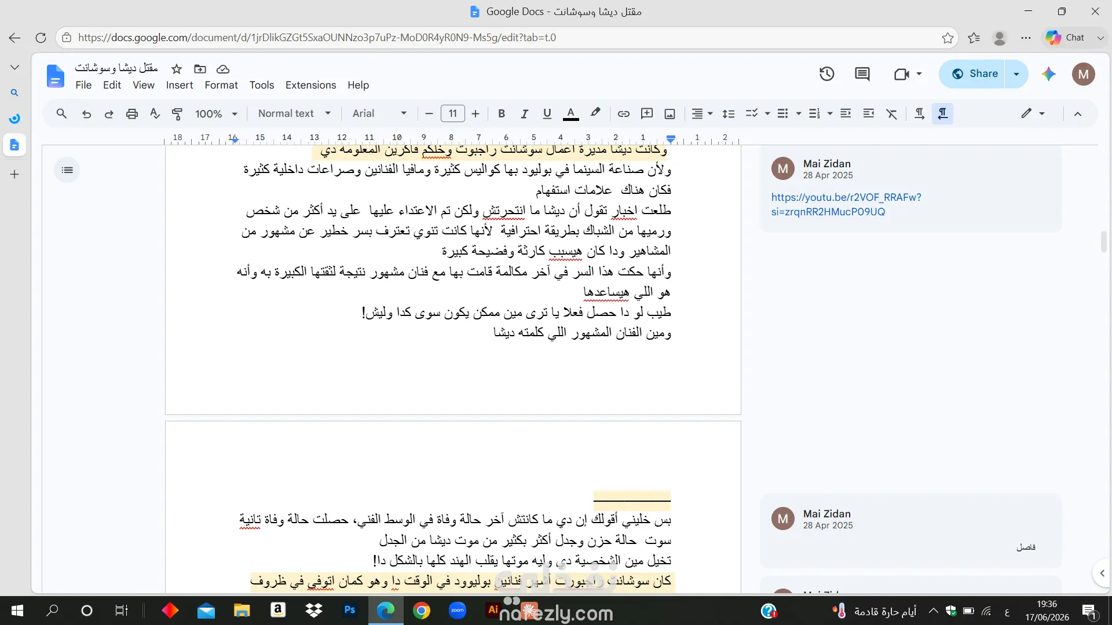Open the Help menu
The image size is (1112, 625).
click(358, 85)
